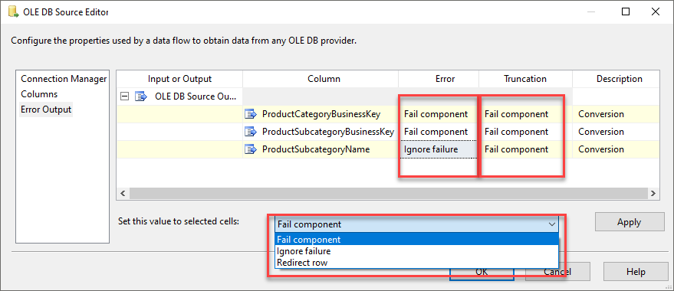
Task: Click the Apply button
Action: (630, 222)
